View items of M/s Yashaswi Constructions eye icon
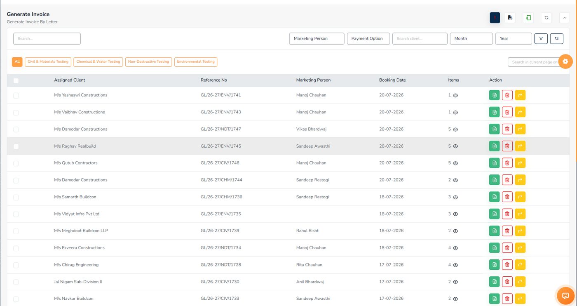The image size is (577, 306). click(455, 95)
